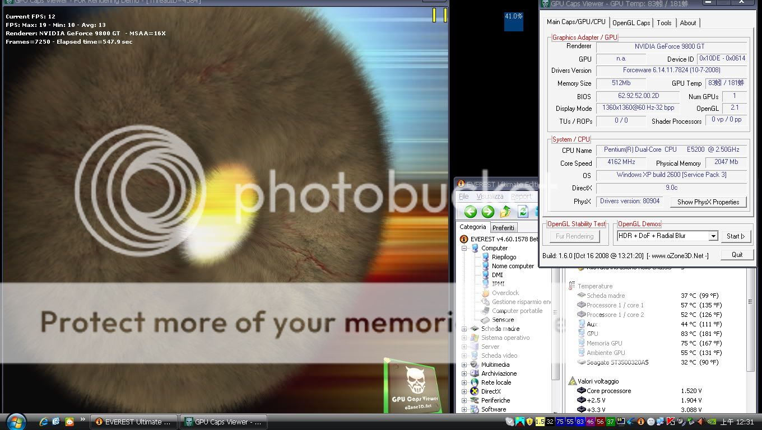Open the OpenGL Demos dropdown list
The height and width of the screenshot is (430, 762).
713,236
